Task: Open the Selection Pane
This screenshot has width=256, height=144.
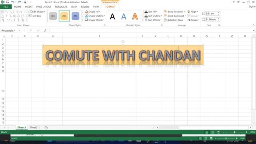Action: (x=174, y=20)
